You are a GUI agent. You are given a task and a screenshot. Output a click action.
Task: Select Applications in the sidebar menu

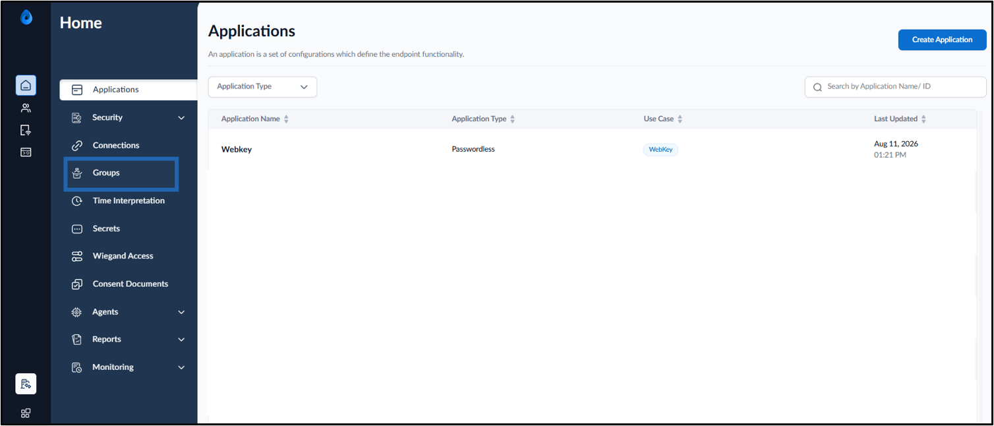click(129, 90)
